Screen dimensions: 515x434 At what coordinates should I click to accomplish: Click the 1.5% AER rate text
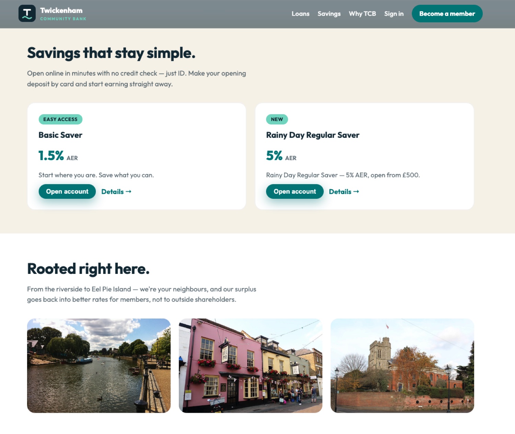pos(58,156)
